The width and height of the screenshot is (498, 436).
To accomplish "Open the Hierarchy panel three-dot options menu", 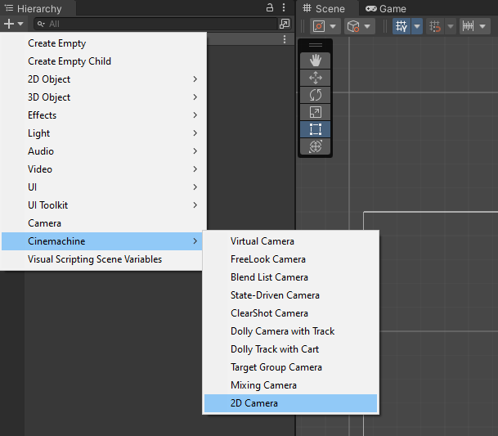I will (284, 7).
